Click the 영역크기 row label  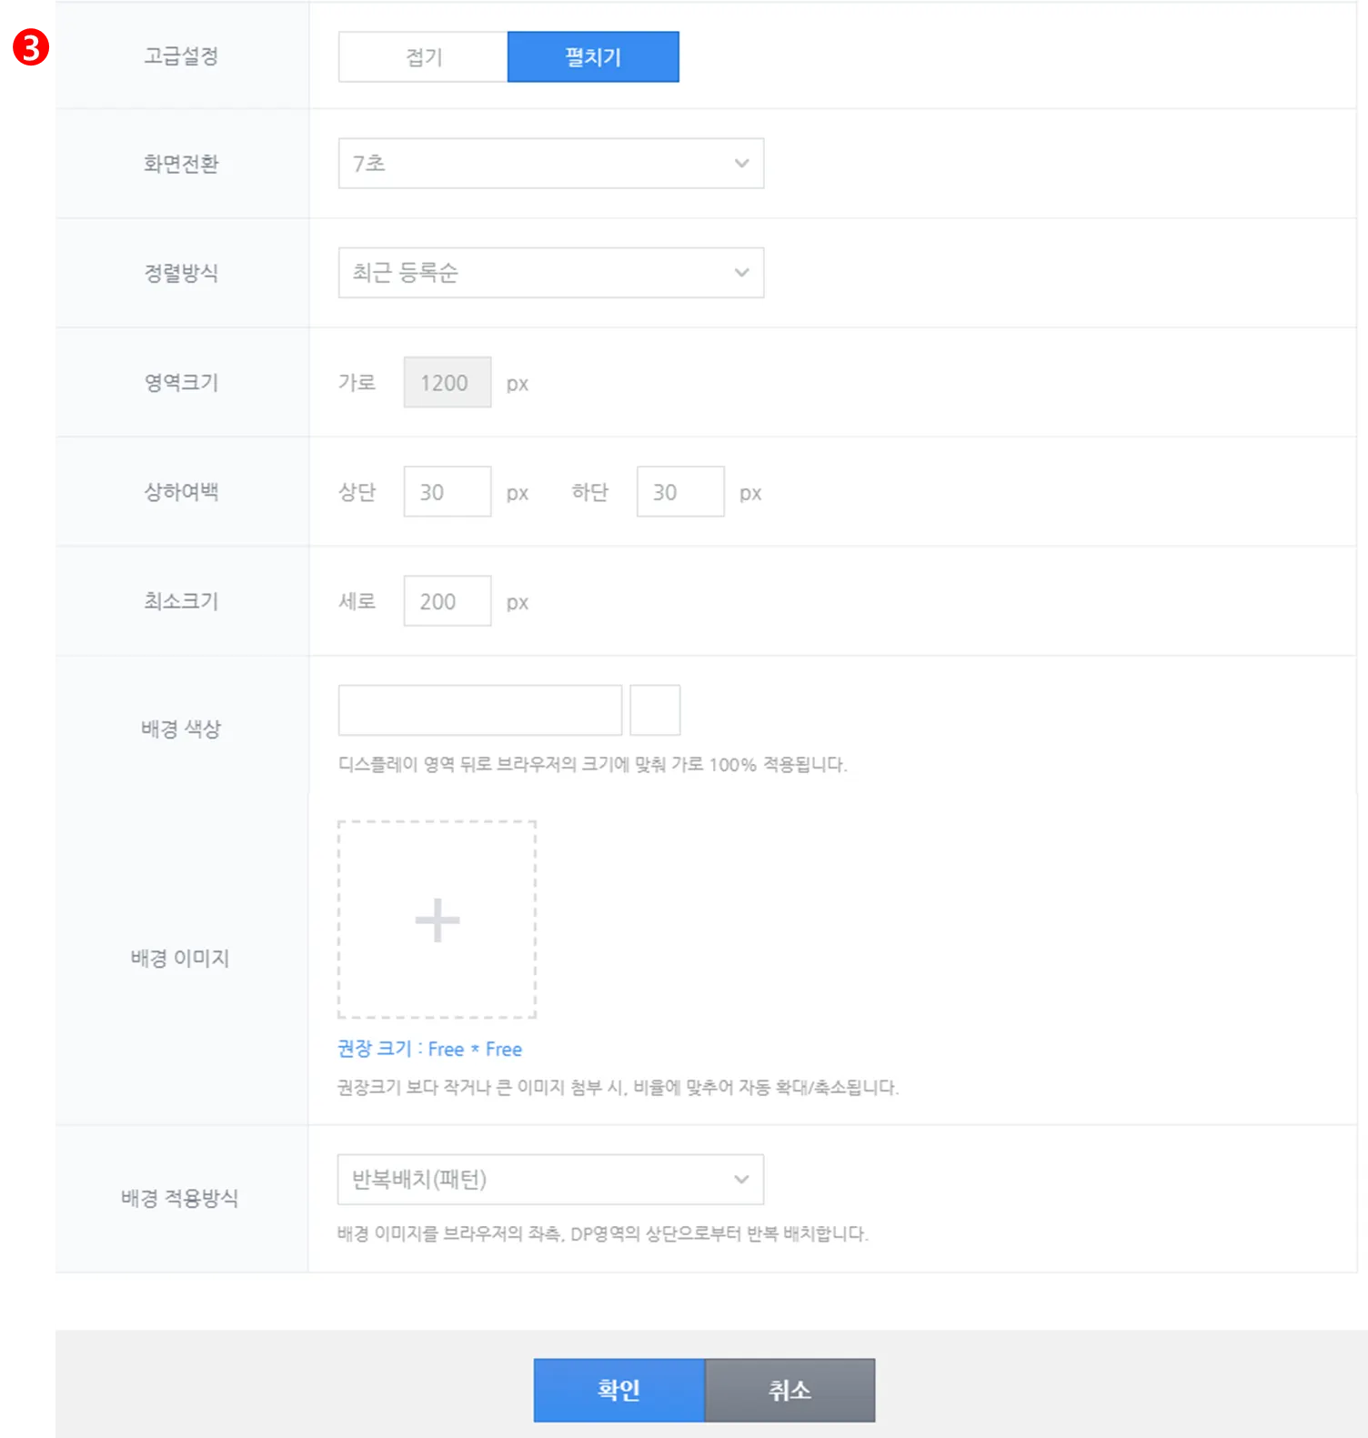click(181, 382)
